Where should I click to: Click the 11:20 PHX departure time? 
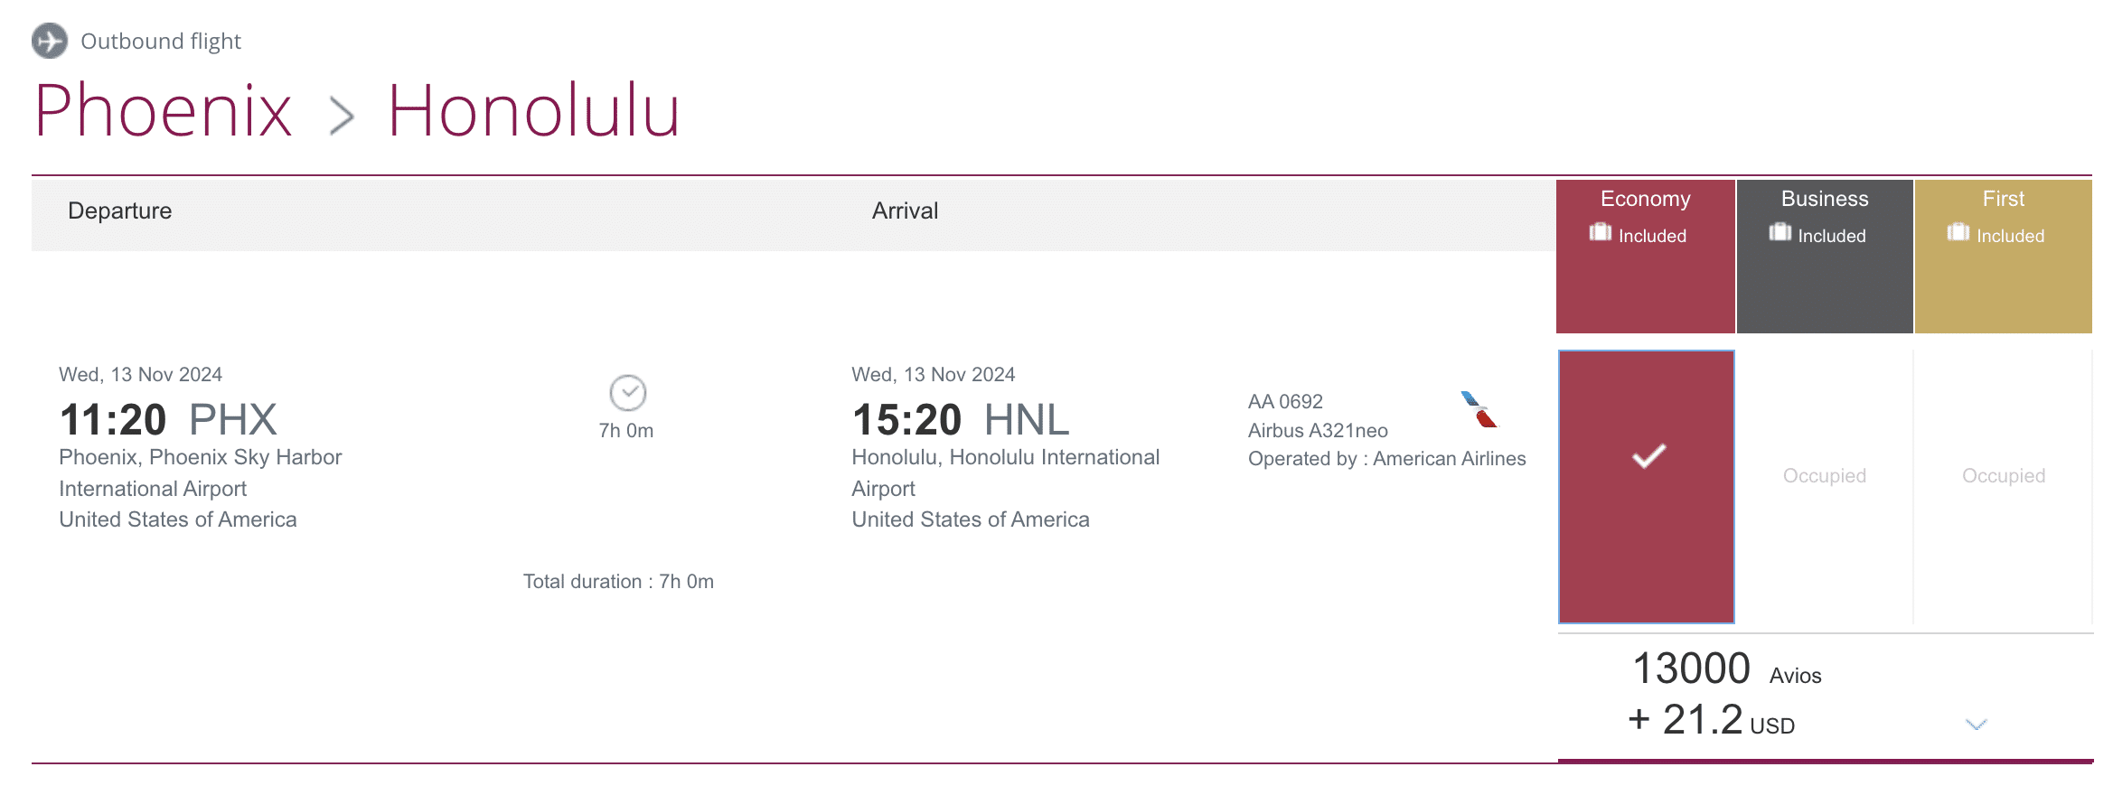tap(167, 420)
